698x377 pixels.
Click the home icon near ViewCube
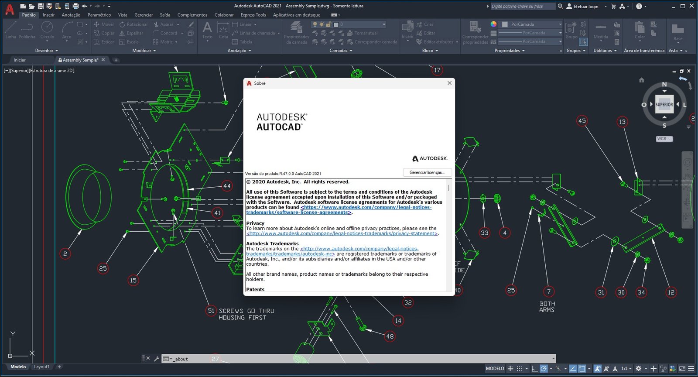[641, 80]
